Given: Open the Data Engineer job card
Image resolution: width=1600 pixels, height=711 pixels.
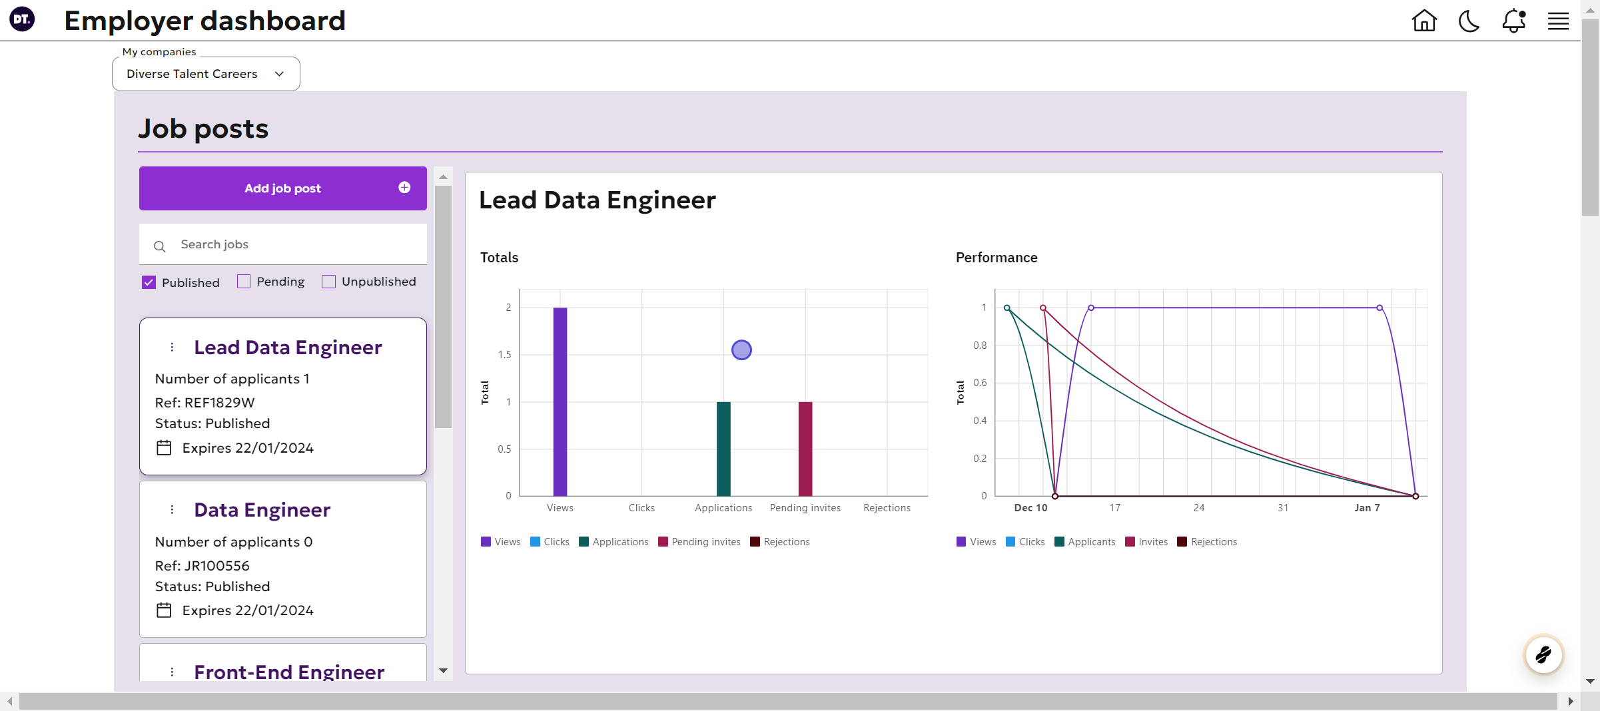Looking at the screenshot, I should [283, 559].
